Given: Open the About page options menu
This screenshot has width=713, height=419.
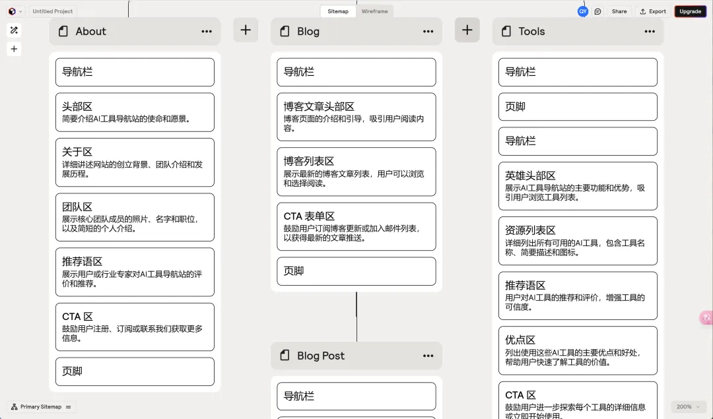Looking at the screenshot, I should pyautogui.click(x=207, y=32).
